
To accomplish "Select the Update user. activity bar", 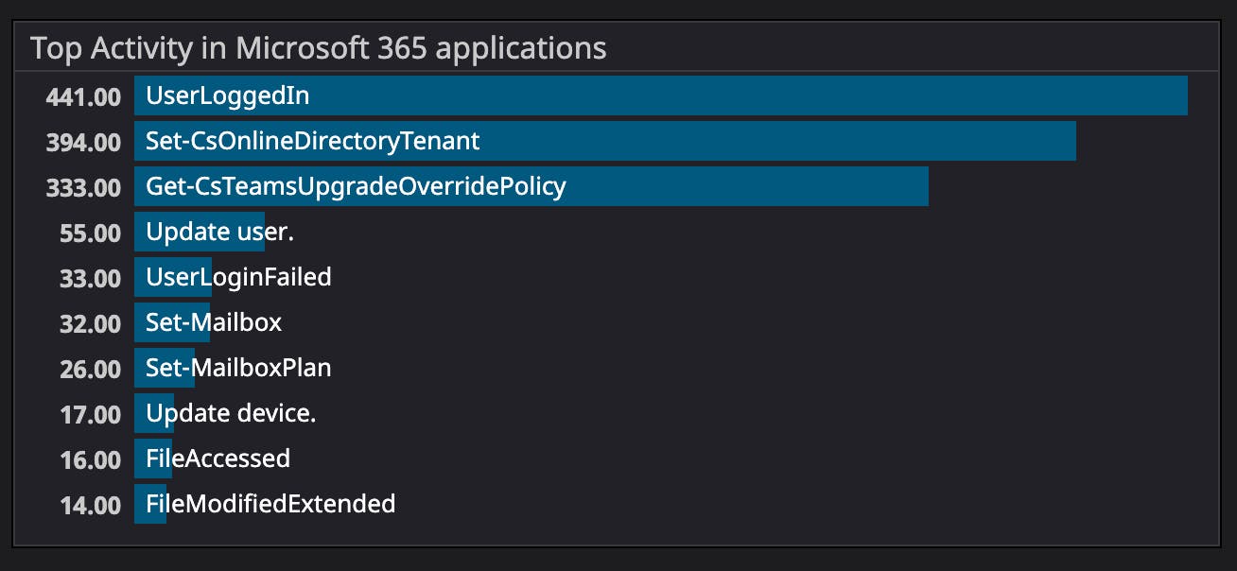I will tap(199, 232).
